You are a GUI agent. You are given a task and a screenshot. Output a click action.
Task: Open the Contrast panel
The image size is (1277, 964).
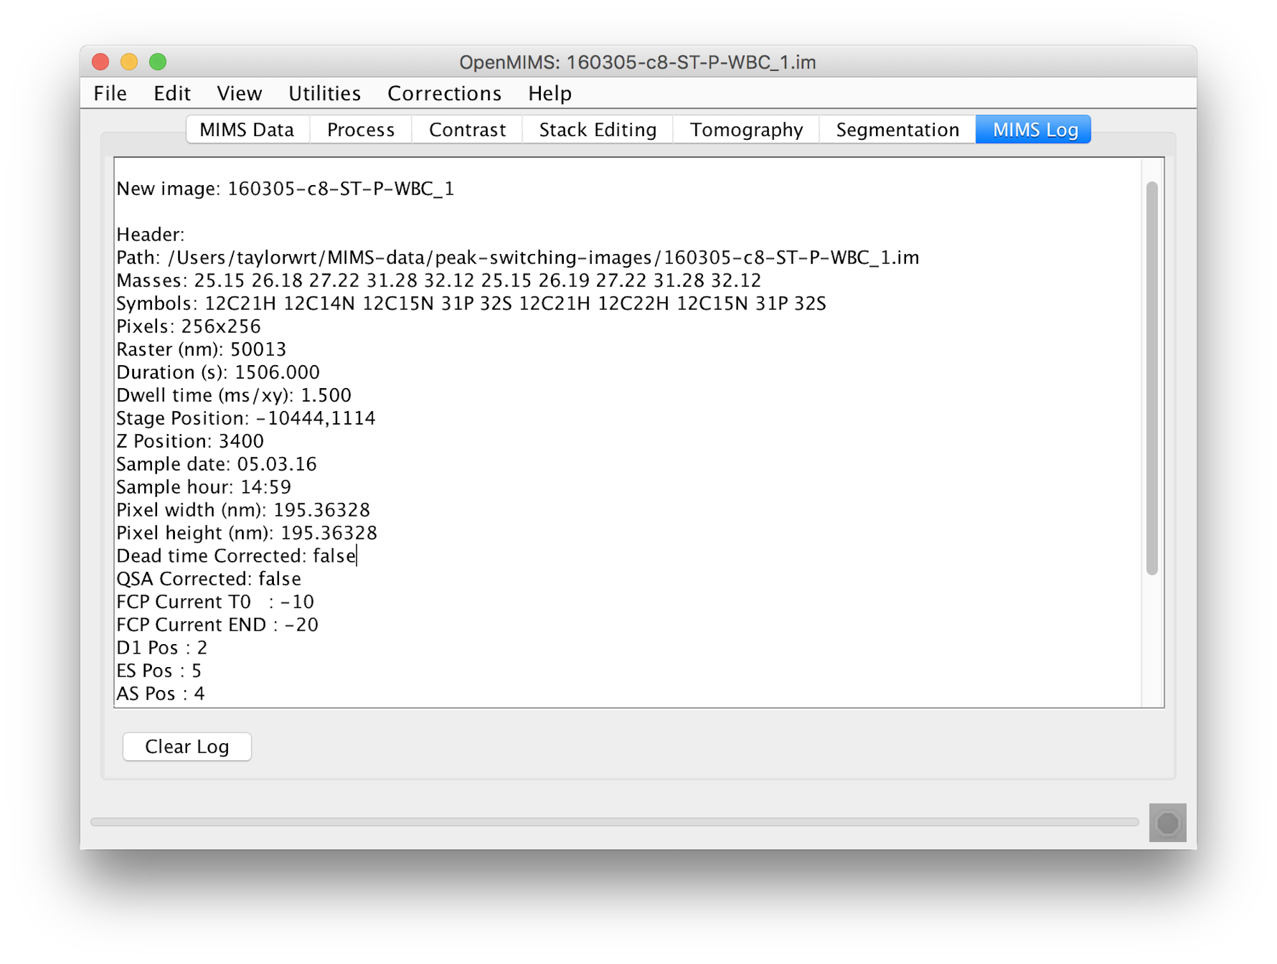(466, 128)
